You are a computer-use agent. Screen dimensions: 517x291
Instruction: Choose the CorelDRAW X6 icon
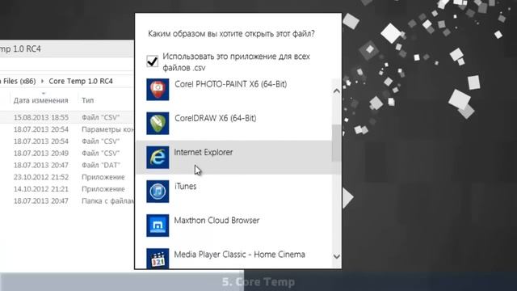(158, 124)
